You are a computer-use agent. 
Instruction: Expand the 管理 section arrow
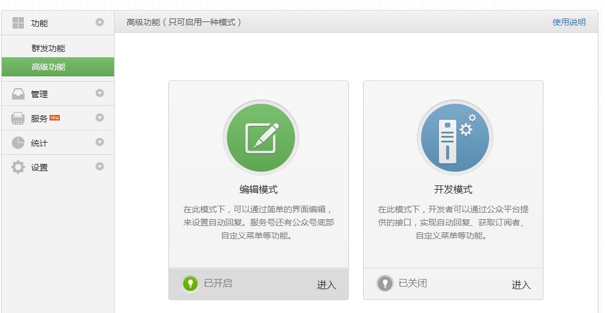(x=100, y=93)
